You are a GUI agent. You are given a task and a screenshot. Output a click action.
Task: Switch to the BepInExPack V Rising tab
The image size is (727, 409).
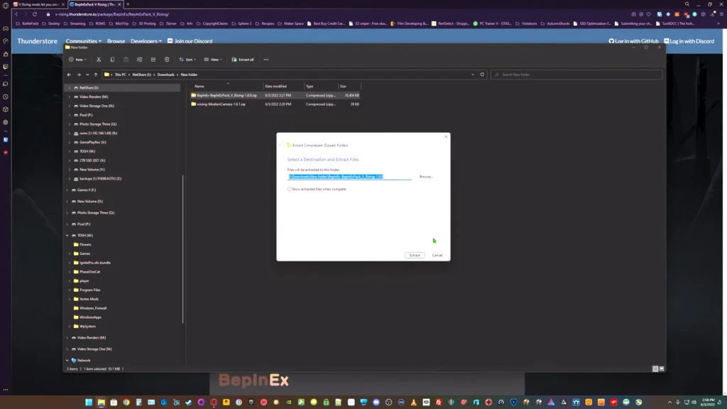[95, 4]
